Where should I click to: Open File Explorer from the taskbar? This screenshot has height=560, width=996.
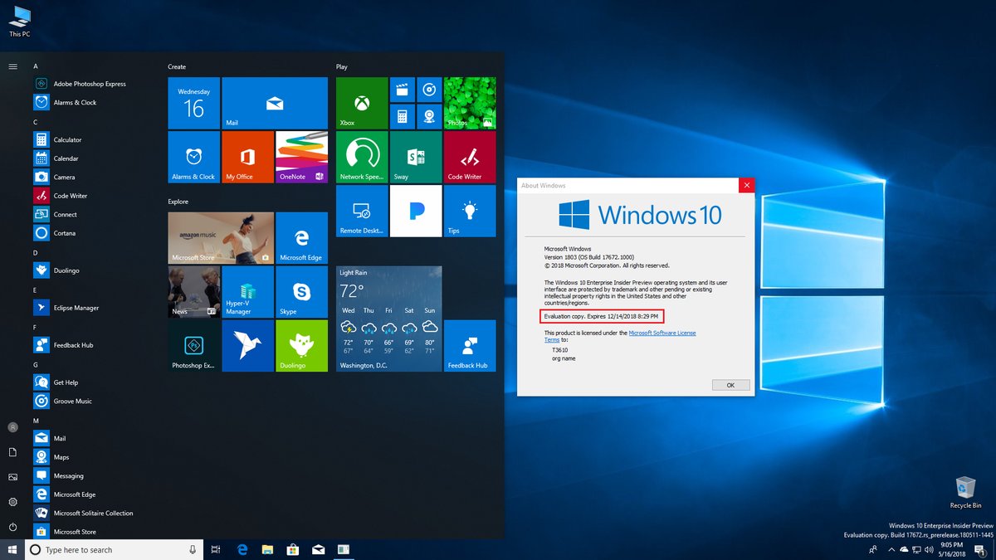click(267, 550)
